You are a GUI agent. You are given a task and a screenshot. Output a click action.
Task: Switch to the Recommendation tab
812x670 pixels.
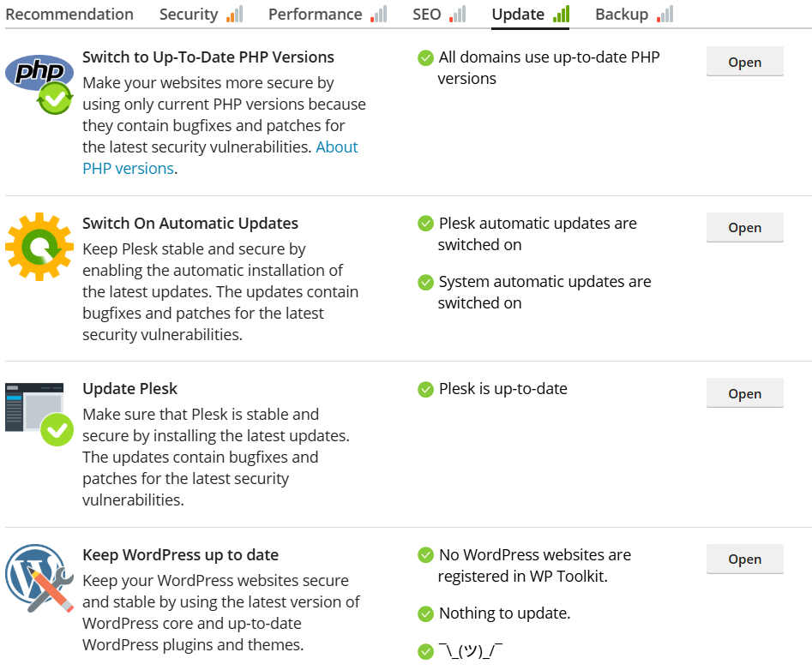[x=69, y=14]
